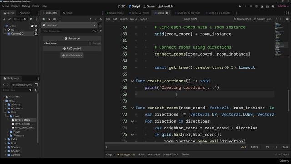Stop the running project
Image resolution: width=291 pixels, height=164 pixels.
251,6
